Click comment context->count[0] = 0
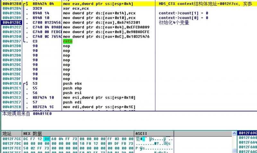The image size is (257, 153). click(183, 18)
